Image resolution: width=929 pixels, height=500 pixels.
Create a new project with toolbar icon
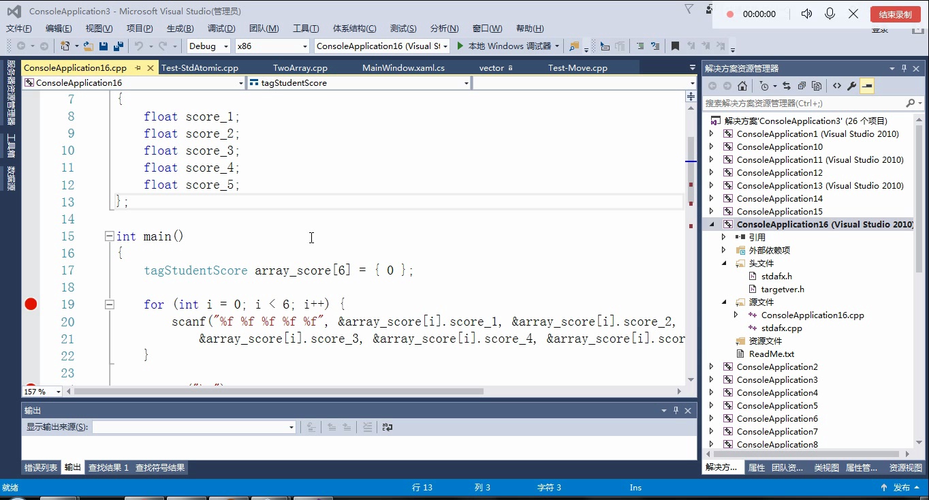65,46
